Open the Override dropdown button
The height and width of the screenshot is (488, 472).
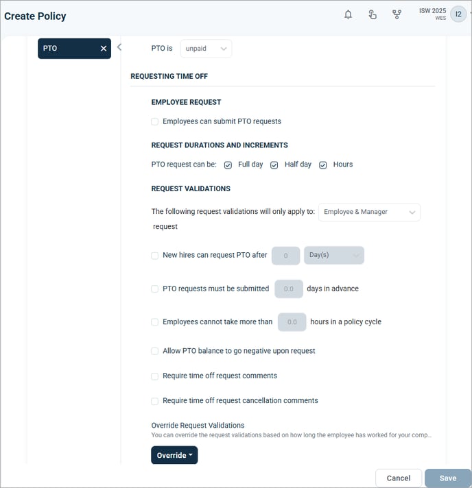tap(174, 455)
